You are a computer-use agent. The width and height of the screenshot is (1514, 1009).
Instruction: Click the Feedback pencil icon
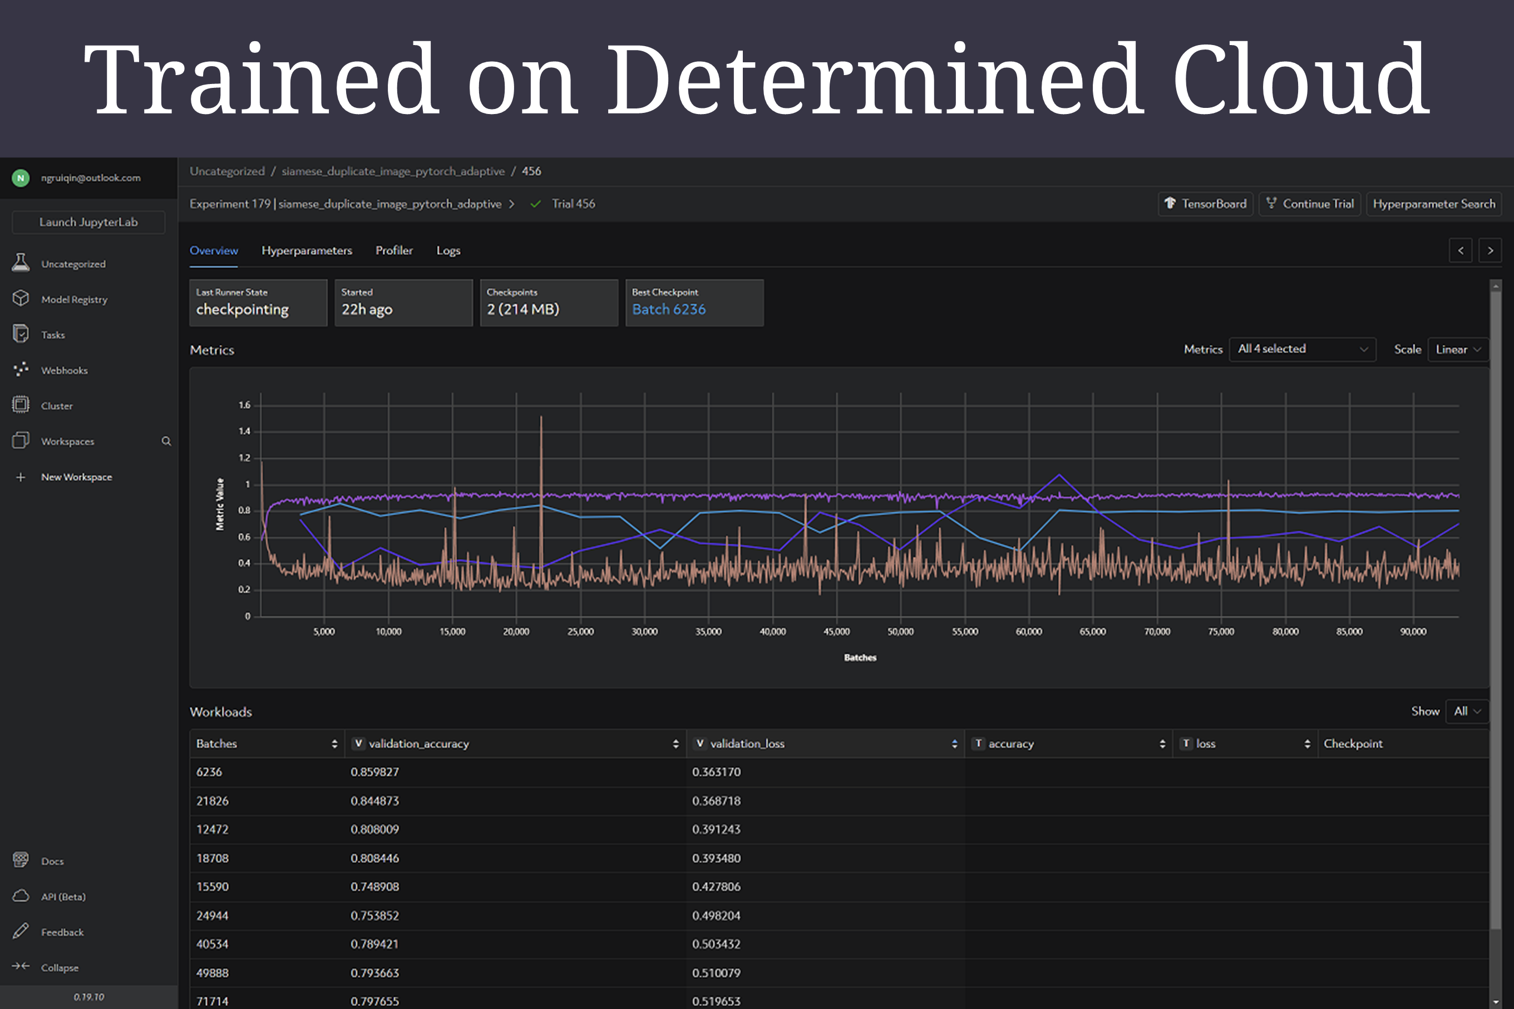(21, 931)
